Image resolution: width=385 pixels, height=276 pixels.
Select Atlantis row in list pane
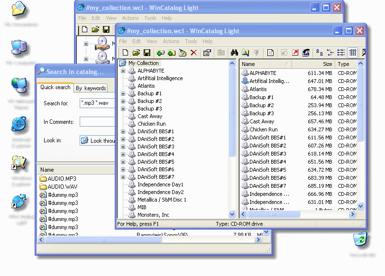pyautogui.click(x=298, y=89)
